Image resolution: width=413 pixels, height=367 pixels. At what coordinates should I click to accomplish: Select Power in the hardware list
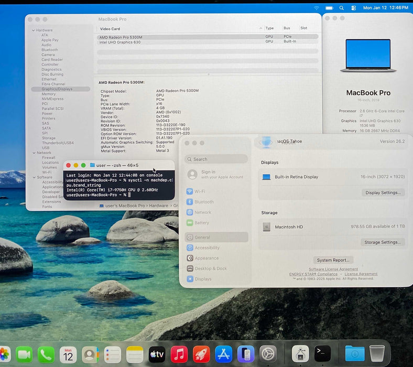pyautogui.click(x=47, y=114)
